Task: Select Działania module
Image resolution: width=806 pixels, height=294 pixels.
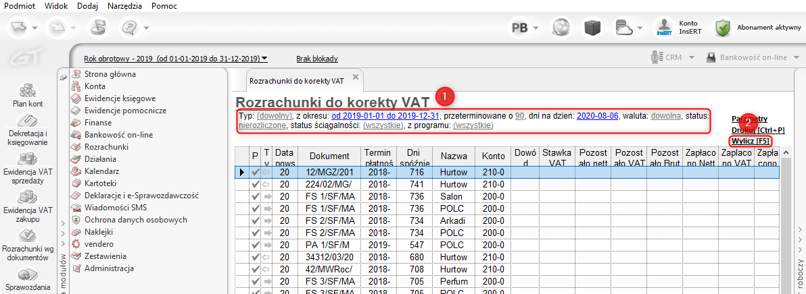Action: [x=100, y=158]
